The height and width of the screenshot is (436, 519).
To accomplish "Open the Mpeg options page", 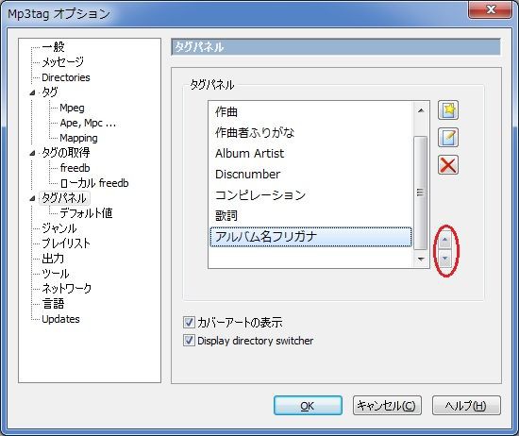I will (x=72, y=108).
